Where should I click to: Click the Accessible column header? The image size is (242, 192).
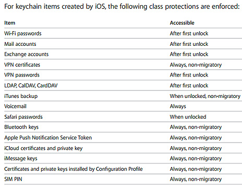point(182,23)
